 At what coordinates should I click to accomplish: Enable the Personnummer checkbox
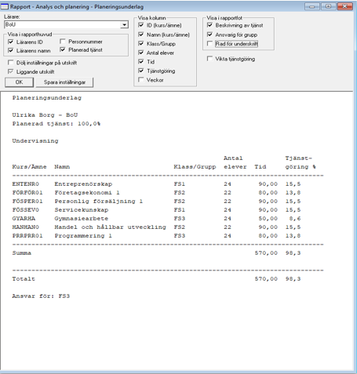63,42
